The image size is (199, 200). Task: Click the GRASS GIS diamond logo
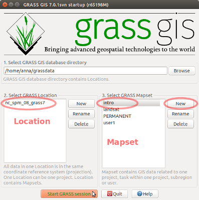pos(26,34)
